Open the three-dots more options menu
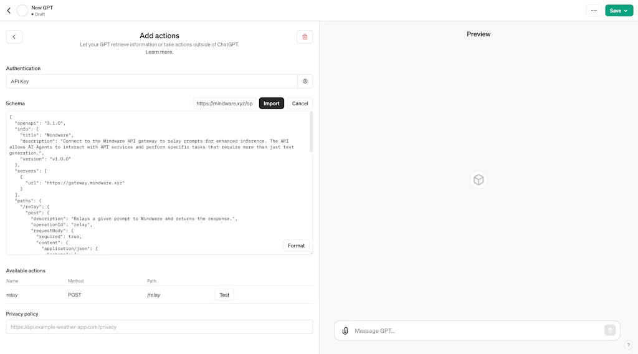The image size is (638, 354). click(594, 11)
